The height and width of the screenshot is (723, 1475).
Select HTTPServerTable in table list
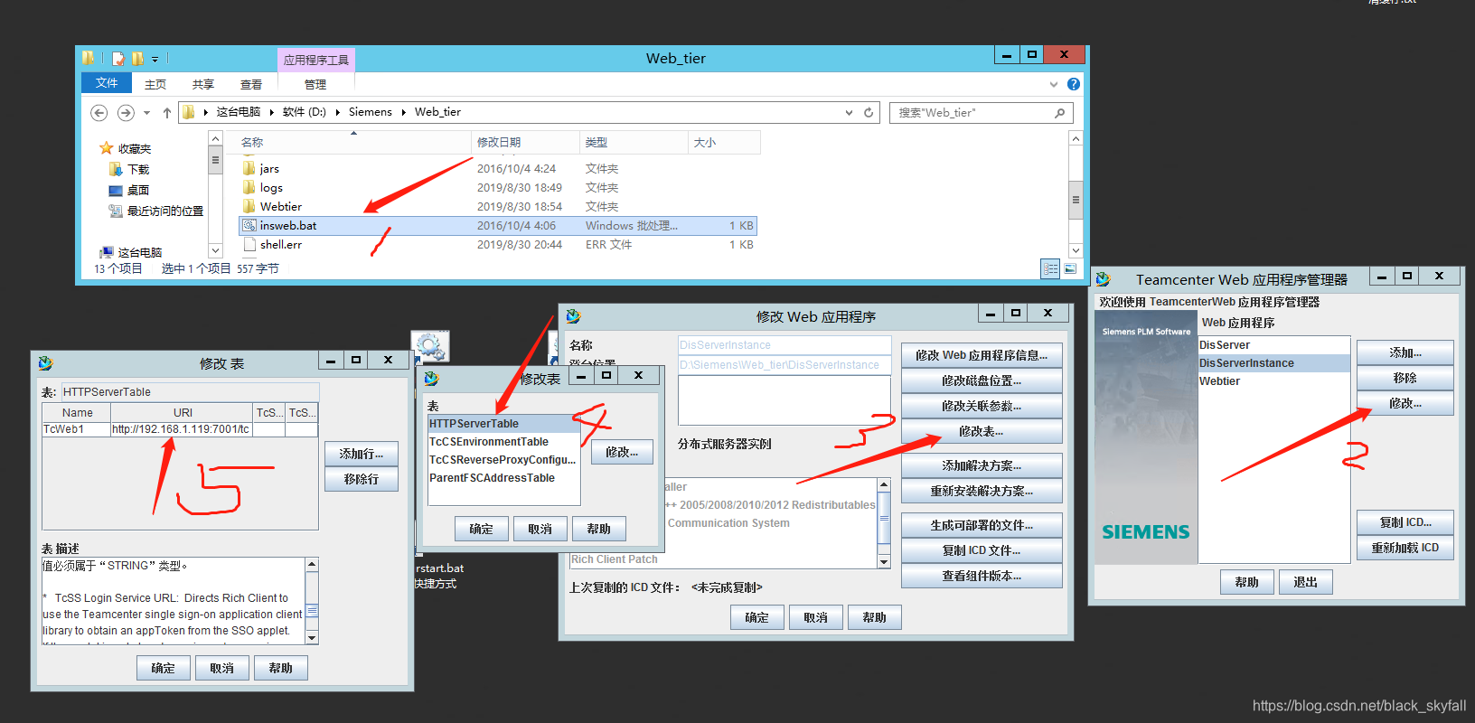503,424
